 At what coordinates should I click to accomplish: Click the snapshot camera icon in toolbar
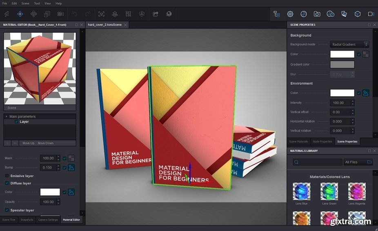317,14
